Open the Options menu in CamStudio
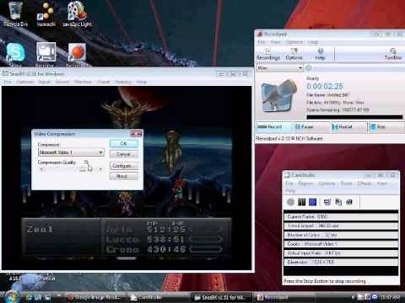 pyautogui.click(x=327, y=183)
